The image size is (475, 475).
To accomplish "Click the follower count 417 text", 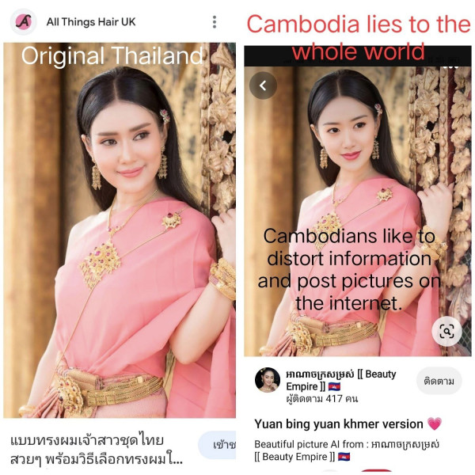I will coord(322,399).
